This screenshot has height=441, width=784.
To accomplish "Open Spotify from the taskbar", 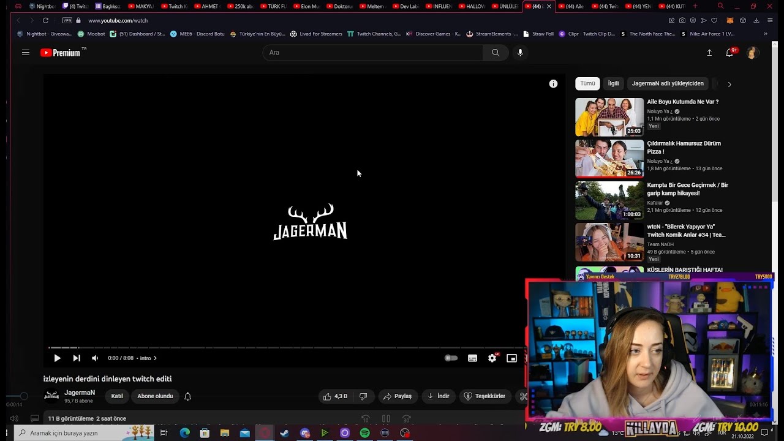I will [365, 433].
